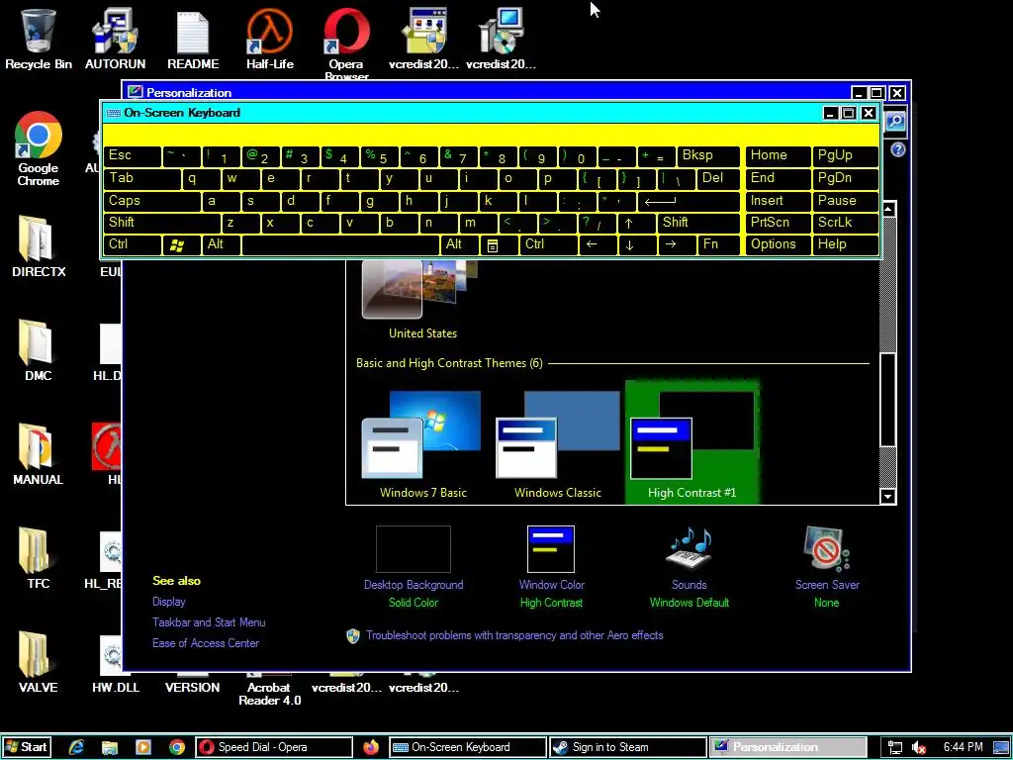Open Taskbar and Start Menu link
This screenshot has width=1013, height=760.
pyautogui.click(x=209, y=622)
